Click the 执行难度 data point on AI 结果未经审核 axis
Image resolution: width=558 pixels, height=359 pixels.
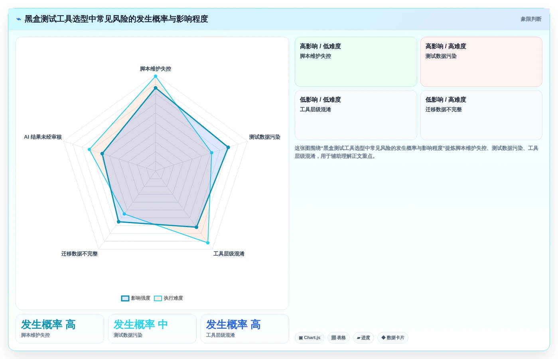pos(89,150)
